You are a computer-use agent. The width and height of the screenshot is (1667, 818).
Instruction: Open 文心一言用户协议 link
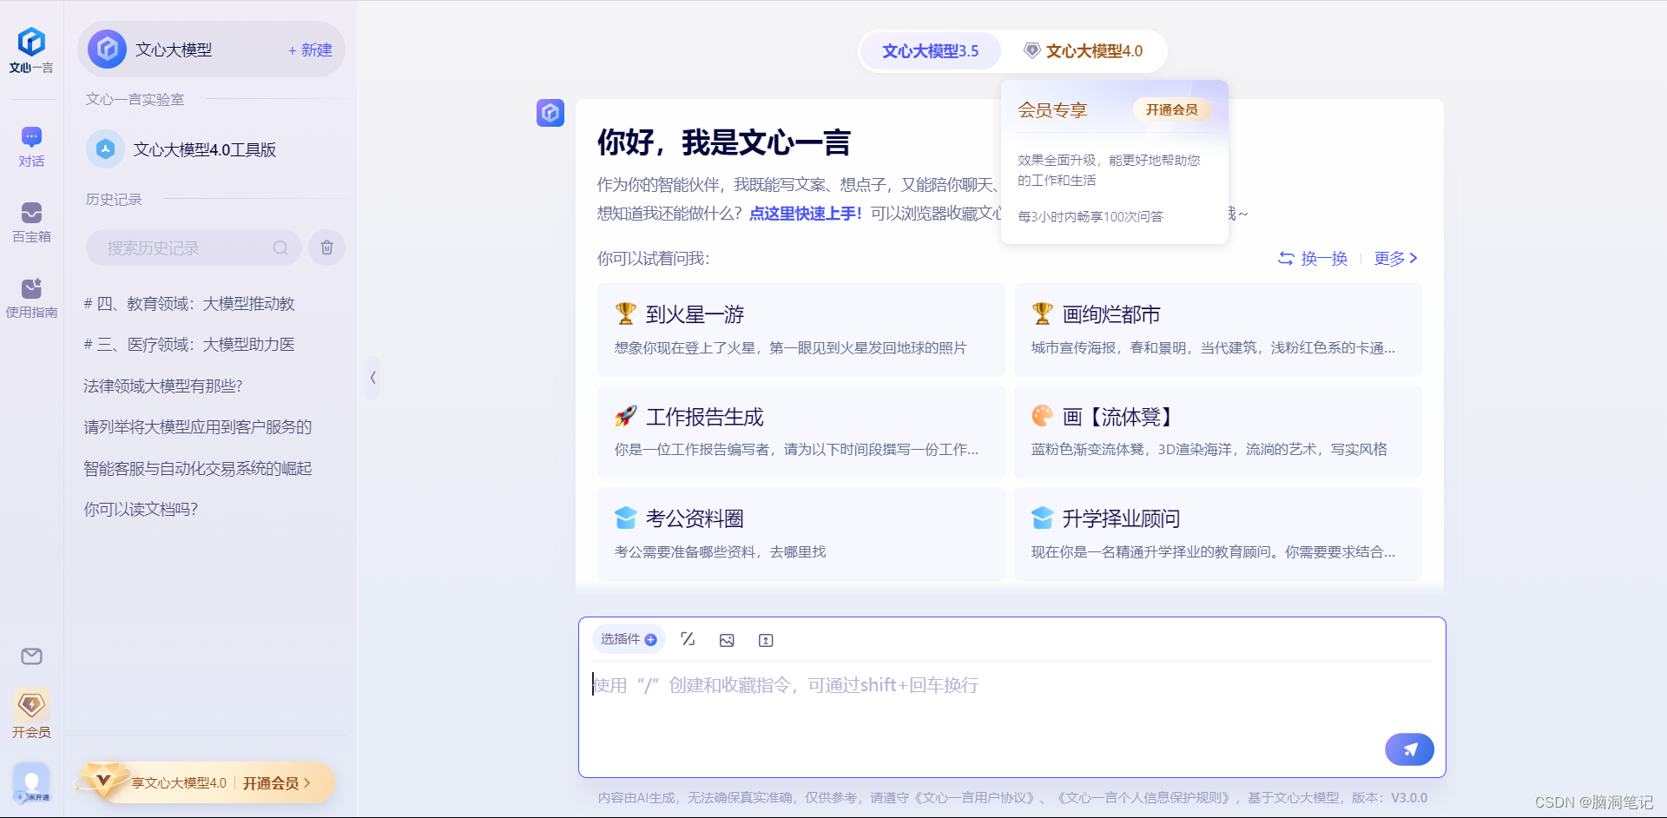pos(977,797)
